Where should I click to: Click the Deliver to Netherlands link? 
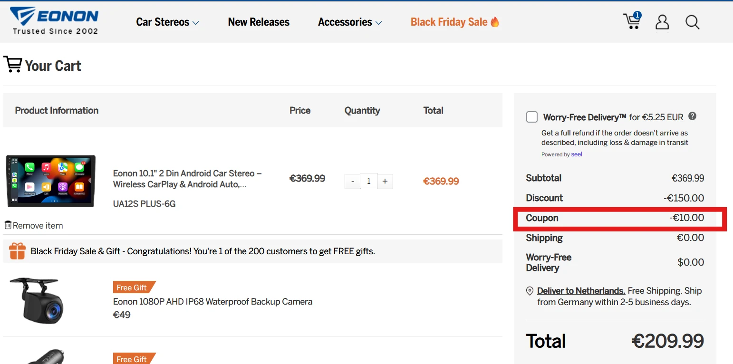[x=581, y=291]
